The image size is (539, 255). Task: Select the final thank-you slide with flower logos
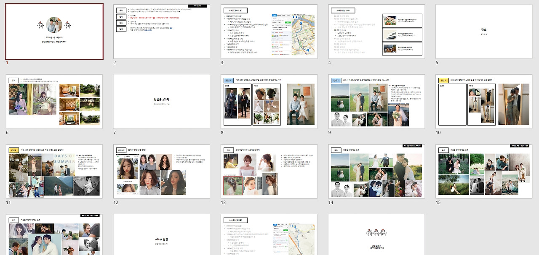[x=376, y=234]
